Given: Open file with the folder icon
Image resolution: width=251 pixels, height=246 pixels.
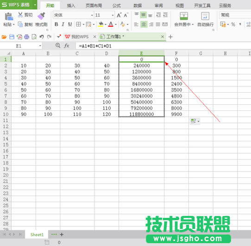Looking at the screenshot, I should click(4, 37).
